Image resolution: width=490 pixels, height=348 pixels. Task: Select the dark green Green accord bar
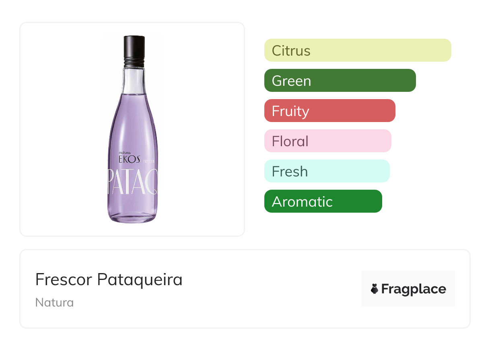click(340, 81)
